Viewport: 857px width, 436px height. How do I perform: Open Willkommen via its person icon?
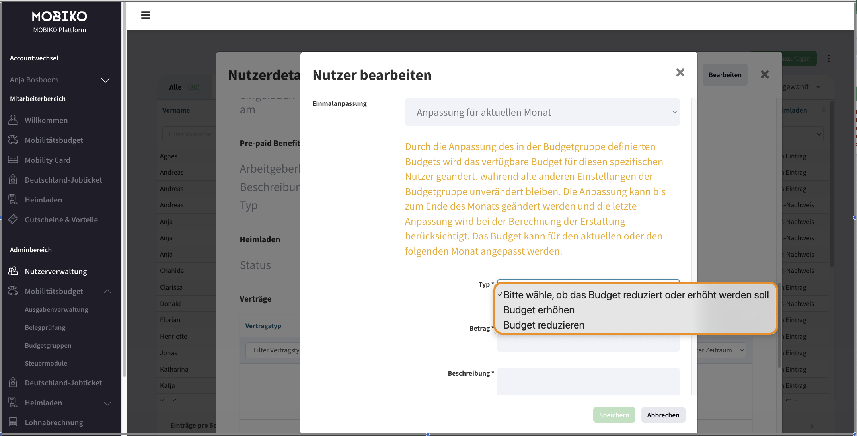(13, 120)
